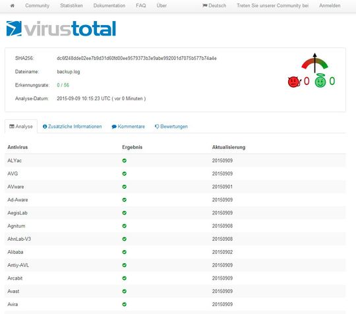This screenshot has width=356, height=314.
Task: Click Treten Sie unserer Community bei
Action: 273,6
